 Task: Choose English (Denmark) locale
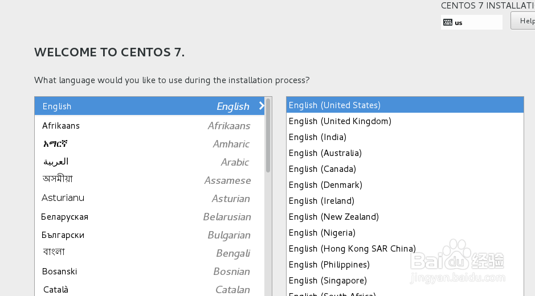[405, 185]
